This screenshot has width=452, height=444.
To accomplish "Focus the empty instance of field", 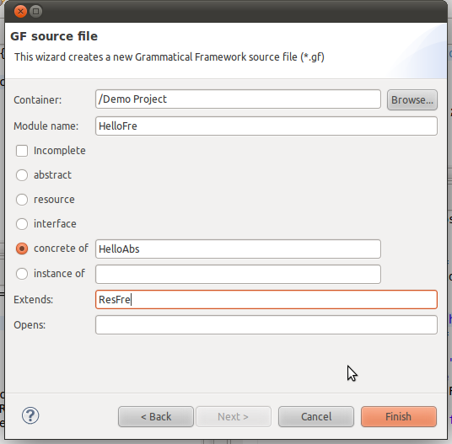I will click(x=238, y=274).
